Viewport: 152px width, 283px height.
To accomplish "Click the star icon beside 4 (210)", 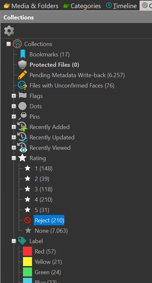I will click(28, 199).
